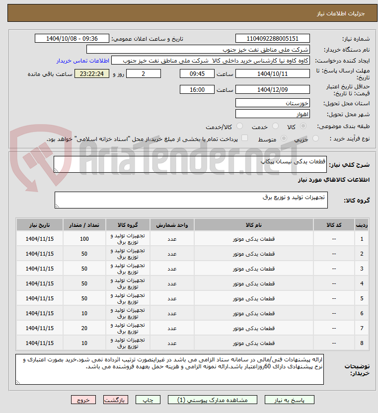
Task: Click date 1404/11/15 in row 5
Action: [40, 298]
